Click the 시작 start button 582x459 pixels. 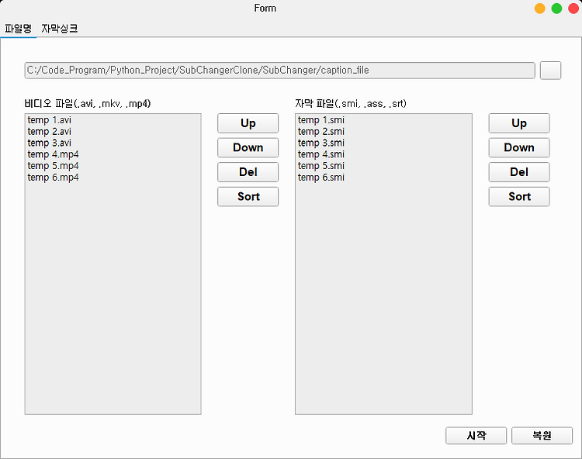pos(476,435)
